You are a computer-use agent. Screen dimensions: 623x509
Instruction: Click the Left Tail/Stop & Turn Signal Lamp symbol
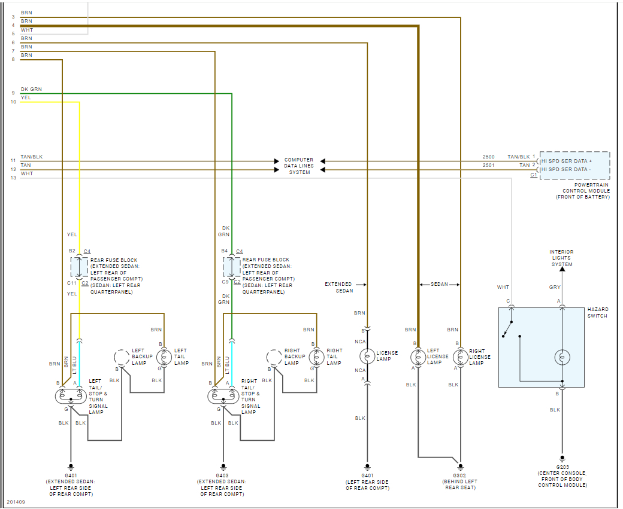coord(71,396)
